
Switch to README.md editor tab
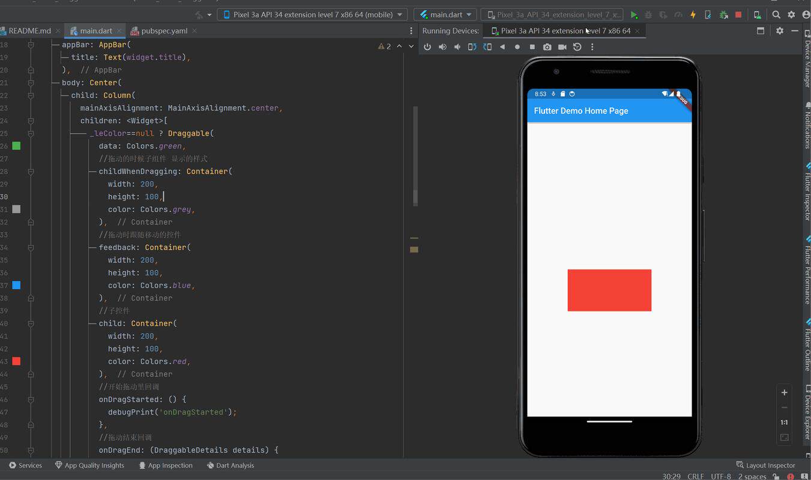click(x=30, y=31)
